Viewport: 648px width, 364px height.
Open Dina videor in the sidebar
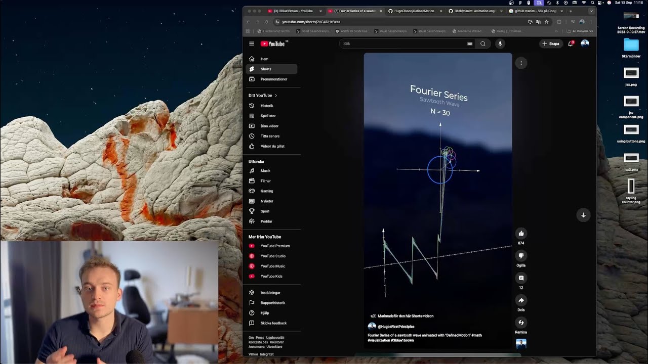click(272, 126)
